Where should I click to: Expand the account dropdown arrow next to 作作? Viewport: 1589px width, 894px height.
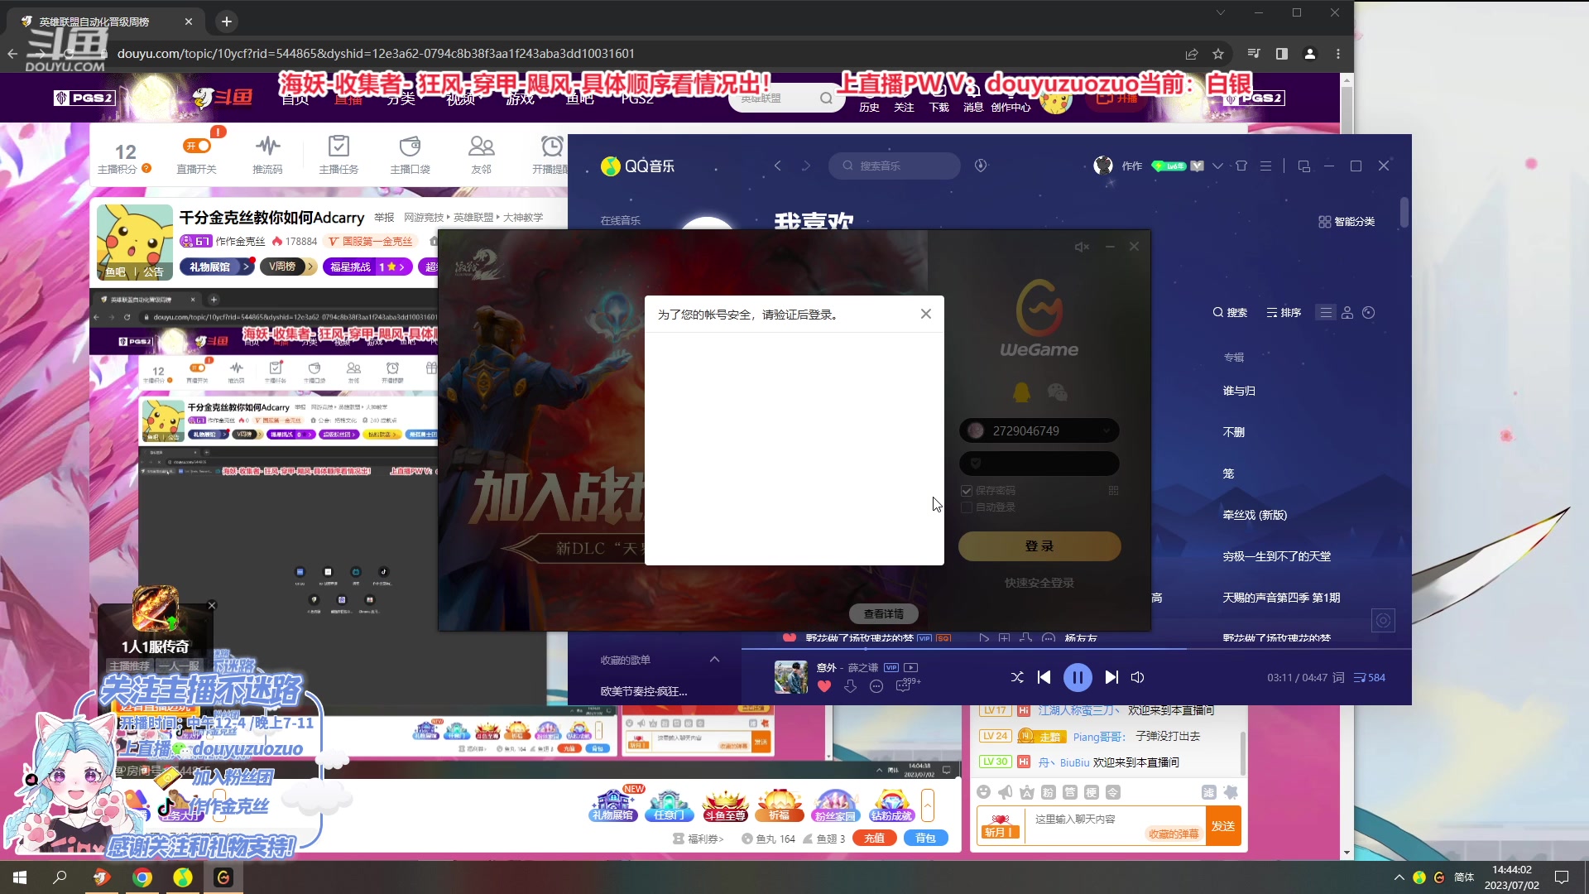pyautogui.click(x=1217, y=166)
